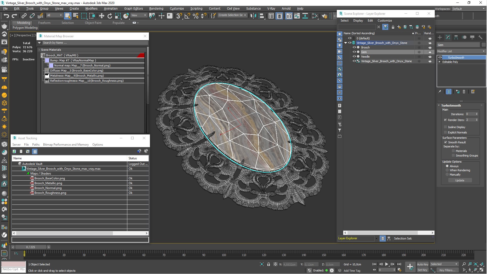Enable the Explicit Normals checkbox
This screenshot has width=487, height=274.
click(445, 132)
